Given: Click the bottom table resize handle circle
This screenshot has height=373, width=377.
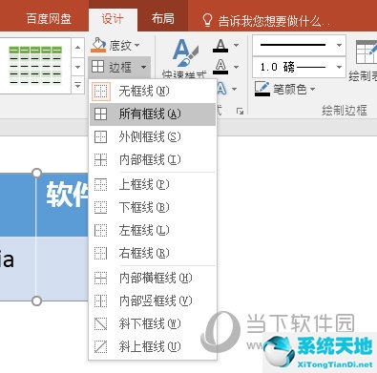Looking at the screenshot, I should (37, 300).
